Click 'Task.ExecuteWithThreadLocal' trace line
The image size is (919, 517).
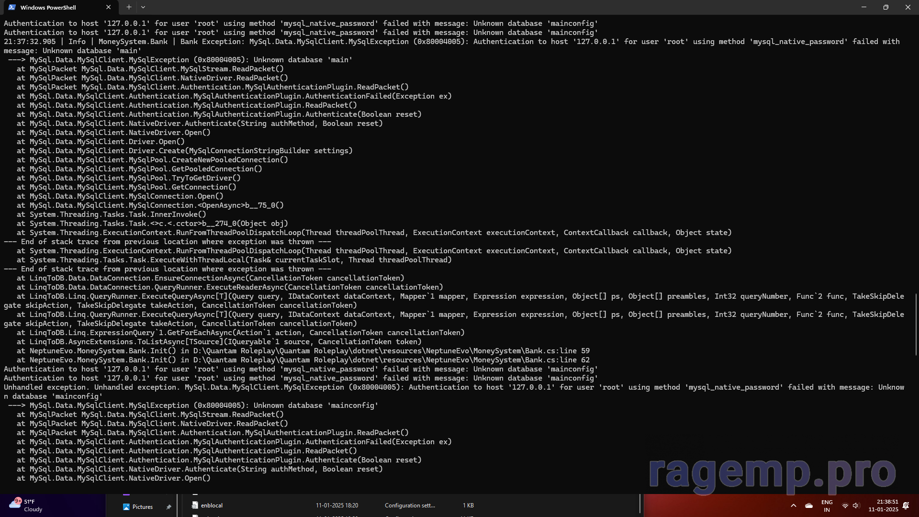(x=234, y=260)
